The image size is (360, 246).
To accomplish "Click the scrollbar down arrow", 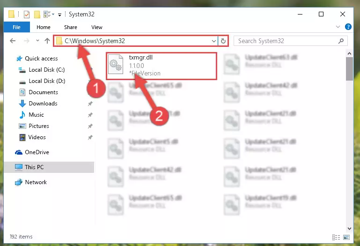I will pos(349,228).
